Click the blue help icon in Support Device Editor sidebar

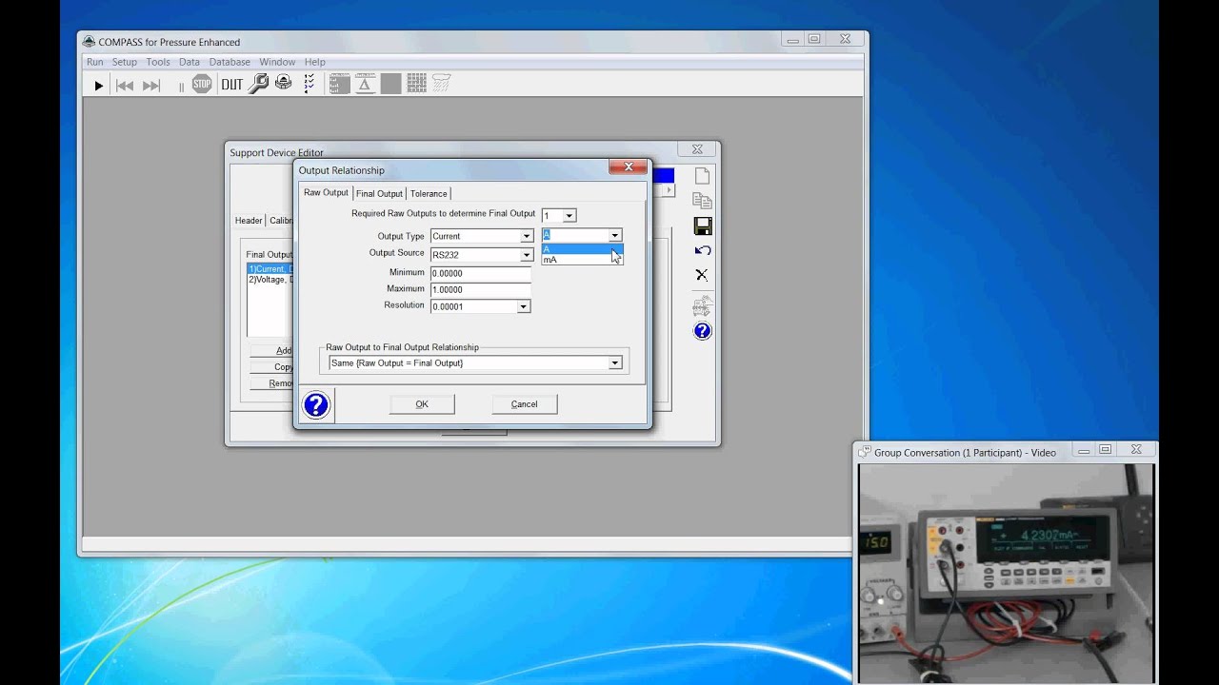coord(702,331)
